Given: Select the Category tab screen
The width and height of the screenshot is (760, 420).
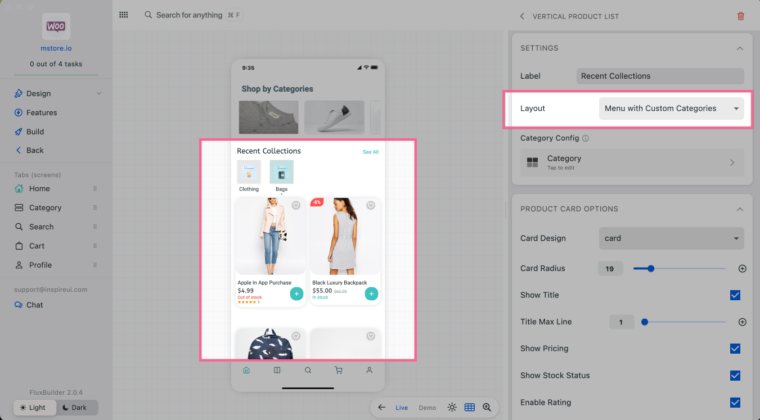Looking at the screenshot, I should coord(45,207).
